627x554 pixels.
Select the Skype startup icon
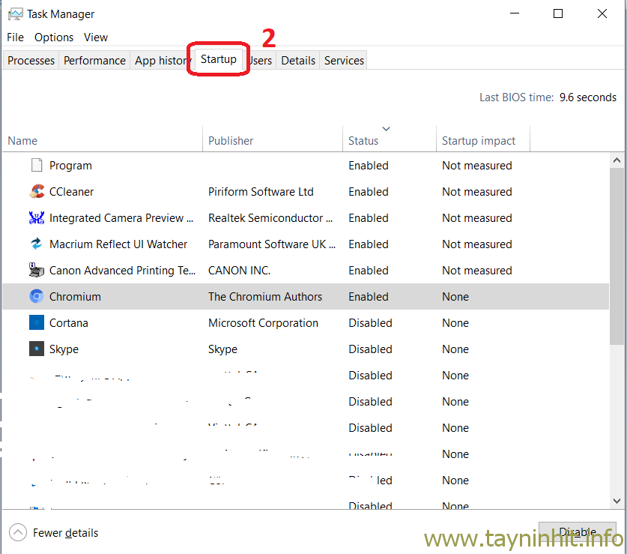37,349
